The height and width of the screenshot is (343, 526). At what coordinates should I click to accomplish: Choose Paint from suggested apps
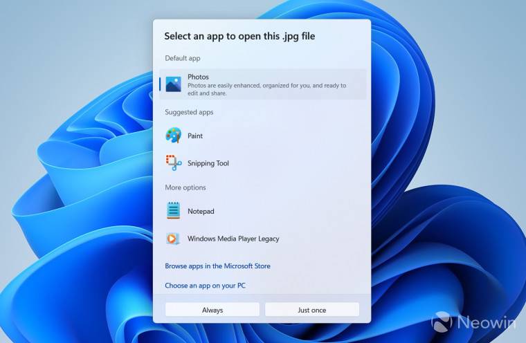pyautogui.click(x=195, y=136)
